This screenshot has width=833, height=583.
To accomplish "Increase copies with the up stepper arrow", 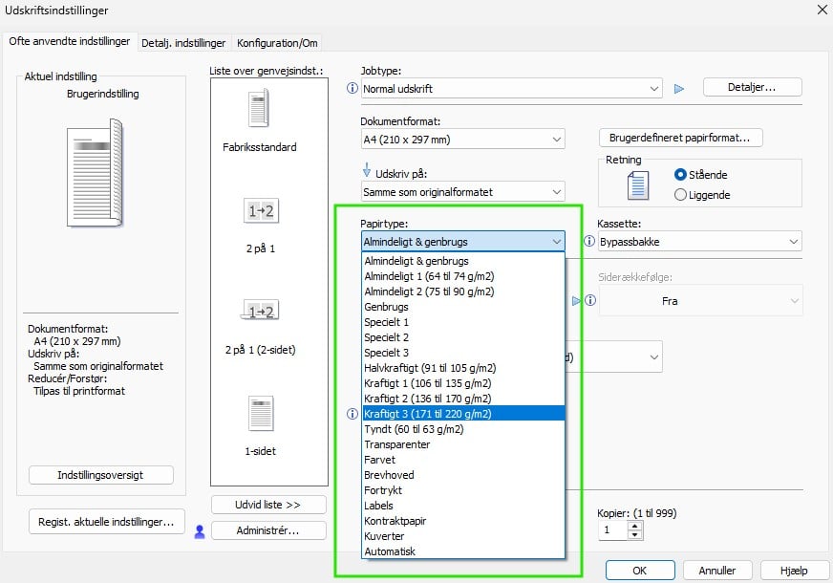I will click(x=635, y=525).
